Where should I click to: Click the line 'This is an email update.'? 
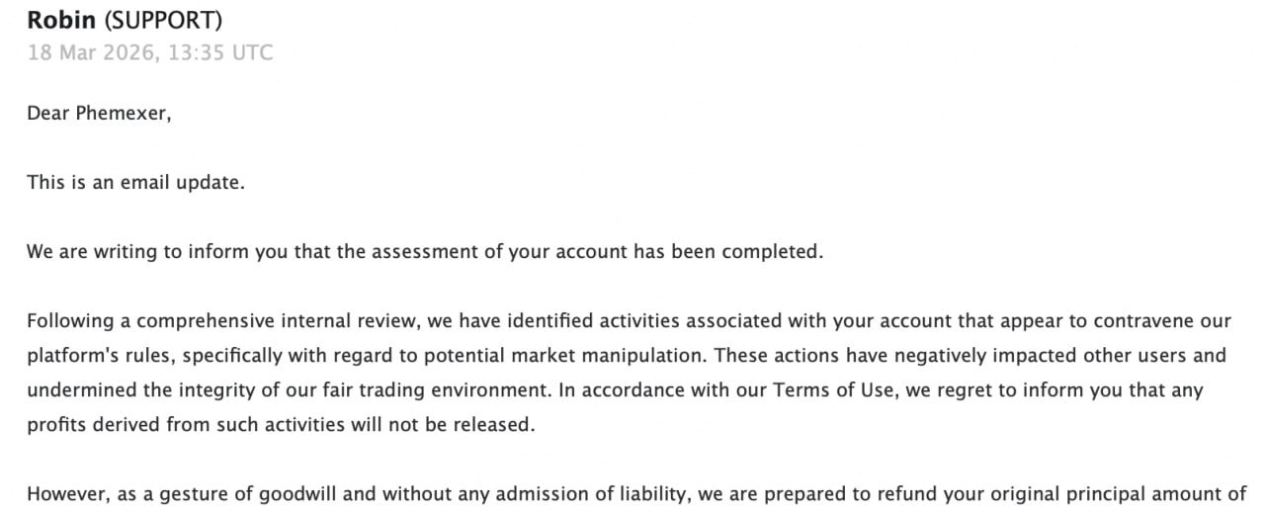click(x=135, y=183)
